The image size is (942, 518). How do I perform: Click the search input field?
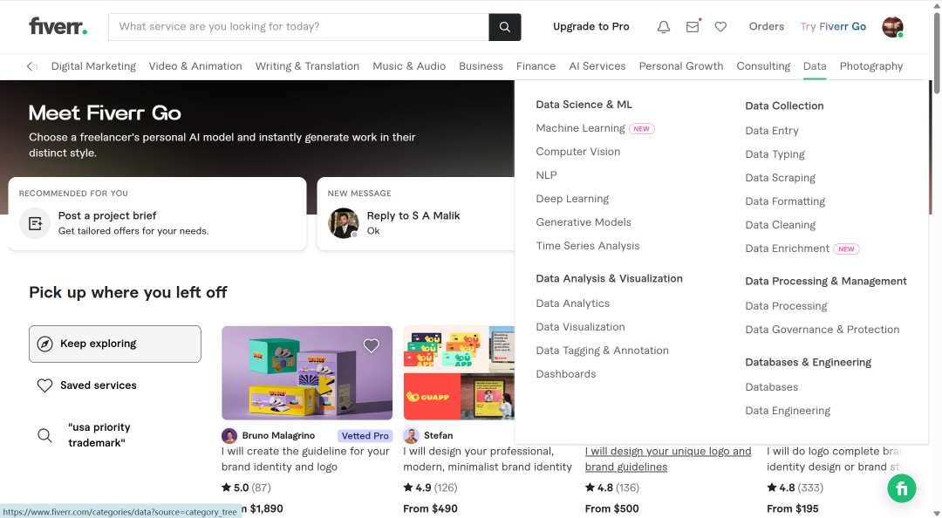(298, 27)
